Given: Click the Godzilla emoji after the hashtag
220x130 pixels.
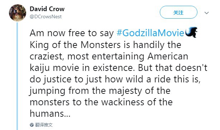Looking at the screenshot, I should pos(191,32).
